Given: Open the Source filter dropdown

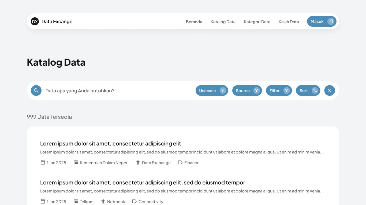Looking at the screenshot, I should (247, 90).
